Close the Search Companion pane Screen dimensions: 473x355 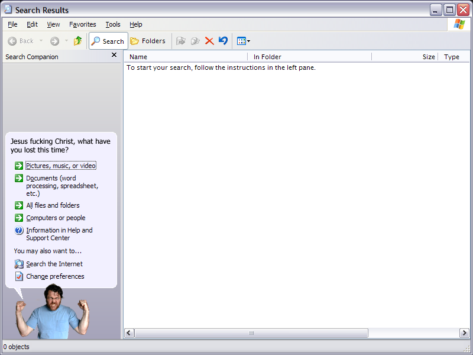(x=114, y=55)
